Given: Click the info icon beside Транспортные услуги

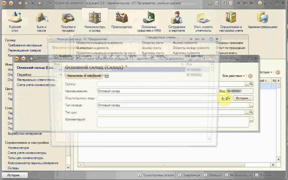Looking at the screenshot, I should tap(139, 175).
